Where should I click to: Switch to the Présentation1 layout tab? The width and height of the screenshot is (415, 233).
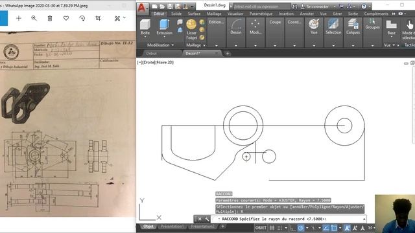click(172, 227)
